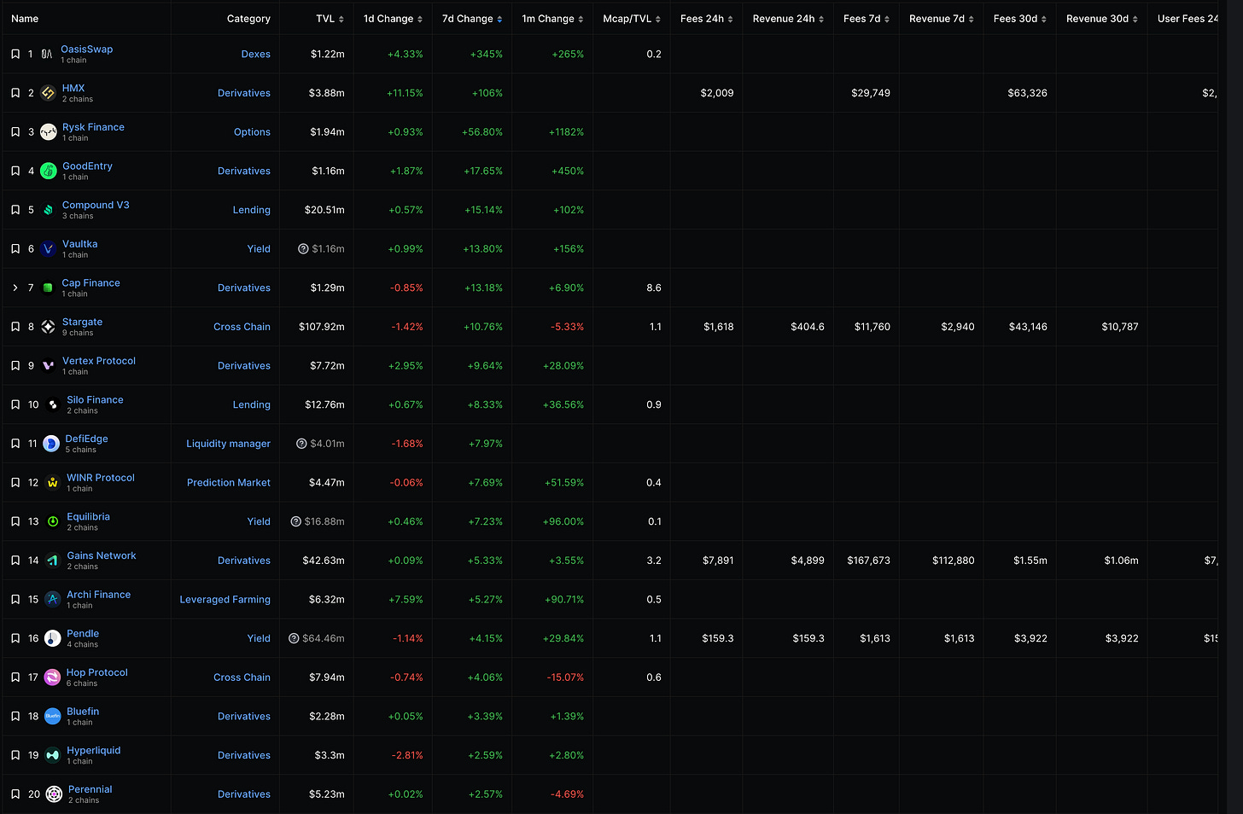Bookmark the Silo Finance row
The image size is (1243, 814).
click(15, 405)
